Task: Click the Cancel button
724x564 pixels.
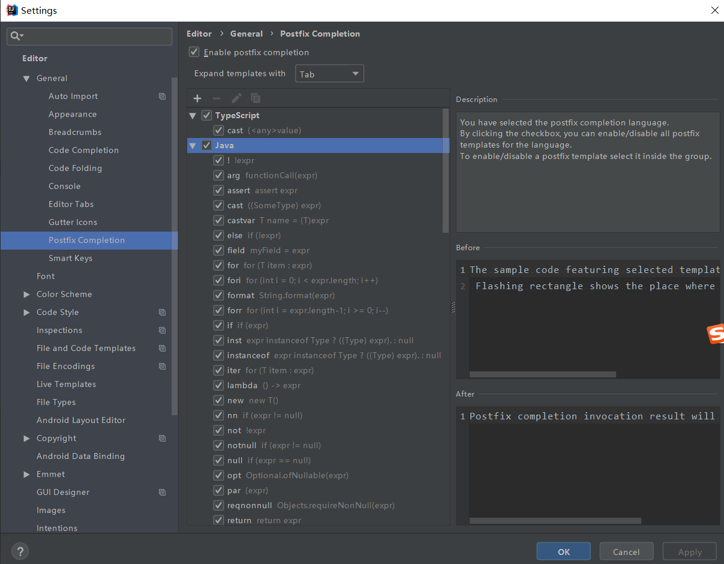Action: pyautogui.click(x=626, y=551)
